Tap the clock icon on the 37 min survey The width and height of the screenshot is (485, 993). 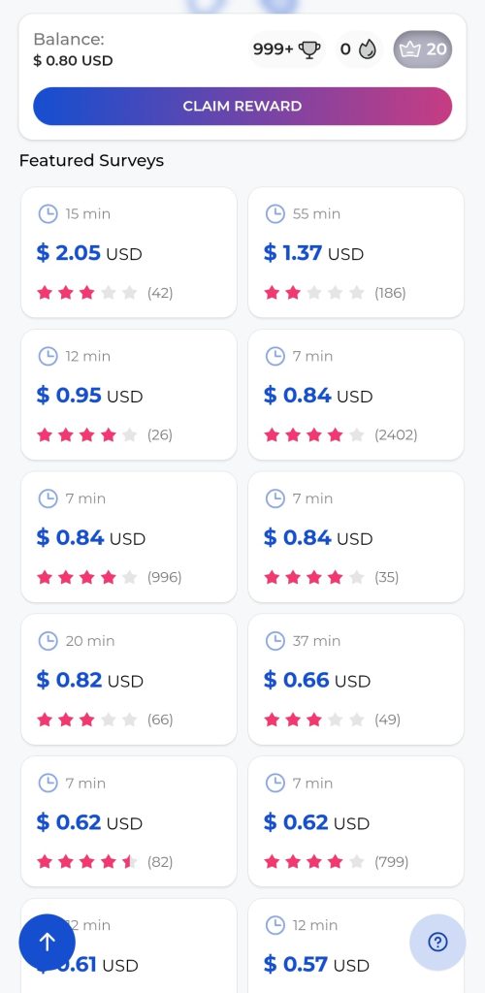tap(275, 641)
